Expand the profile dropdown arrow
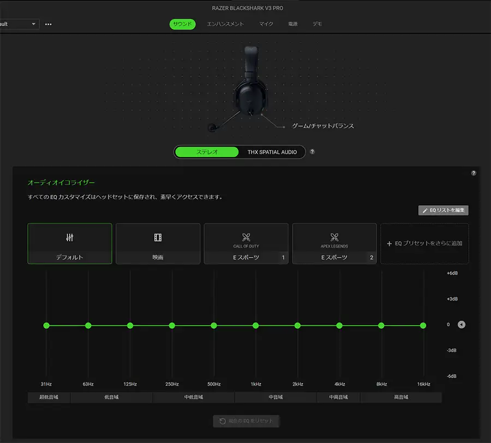This screenshot has height=443, width=491. [x=33, y=24]
